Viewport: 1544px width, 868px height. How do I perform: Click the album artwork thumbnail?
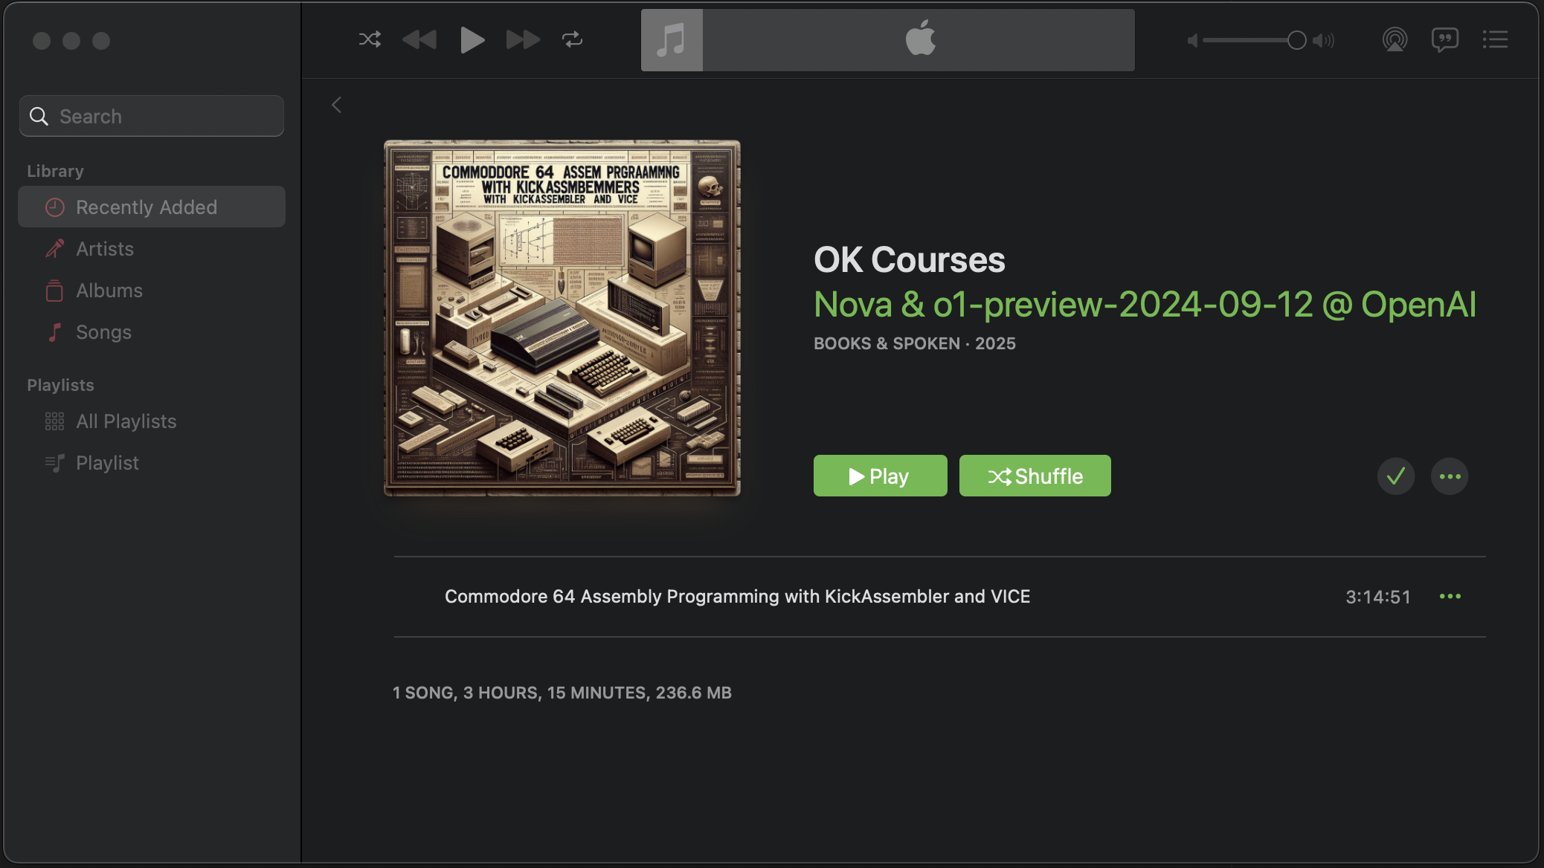point(562,316)
